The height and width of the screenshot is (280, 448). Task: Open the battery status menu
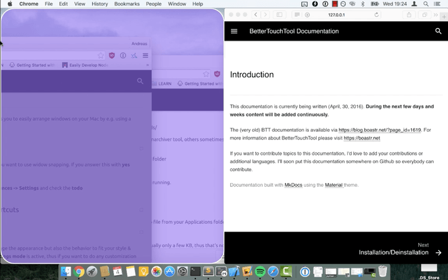pos(375,4)
